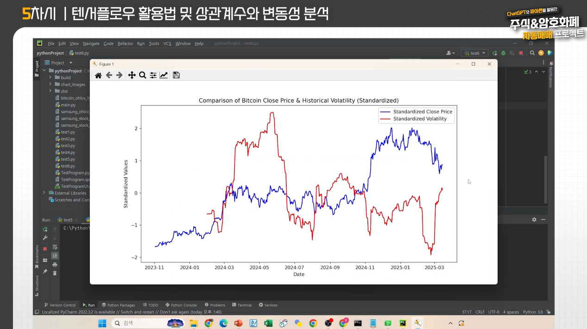
Task: Collapse the pythonProject root folder
Action: [x=44, y=71]
